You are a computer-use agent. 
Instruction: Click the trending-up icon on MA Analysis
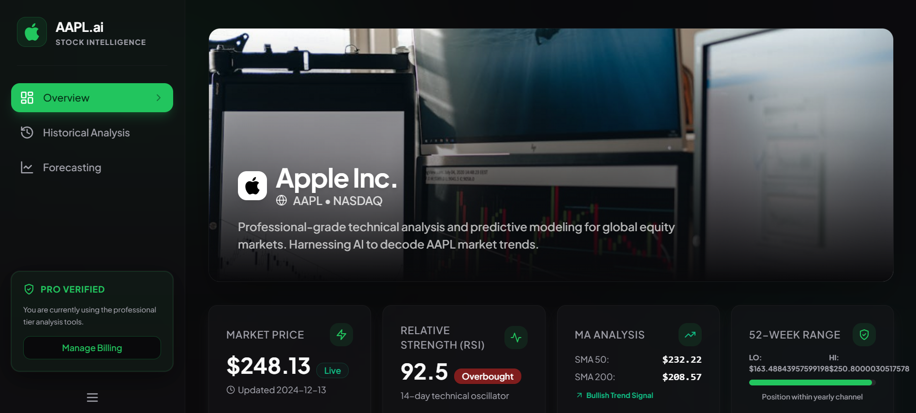click(x=690, y=335)
